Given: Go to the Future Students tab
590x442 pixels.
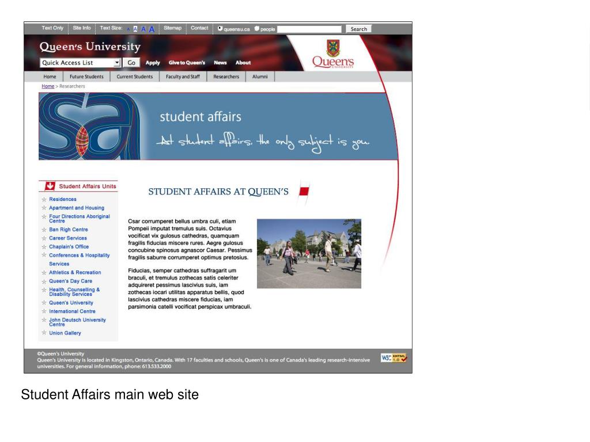Looking at the screenshot, I should click(x=86, y=77).
